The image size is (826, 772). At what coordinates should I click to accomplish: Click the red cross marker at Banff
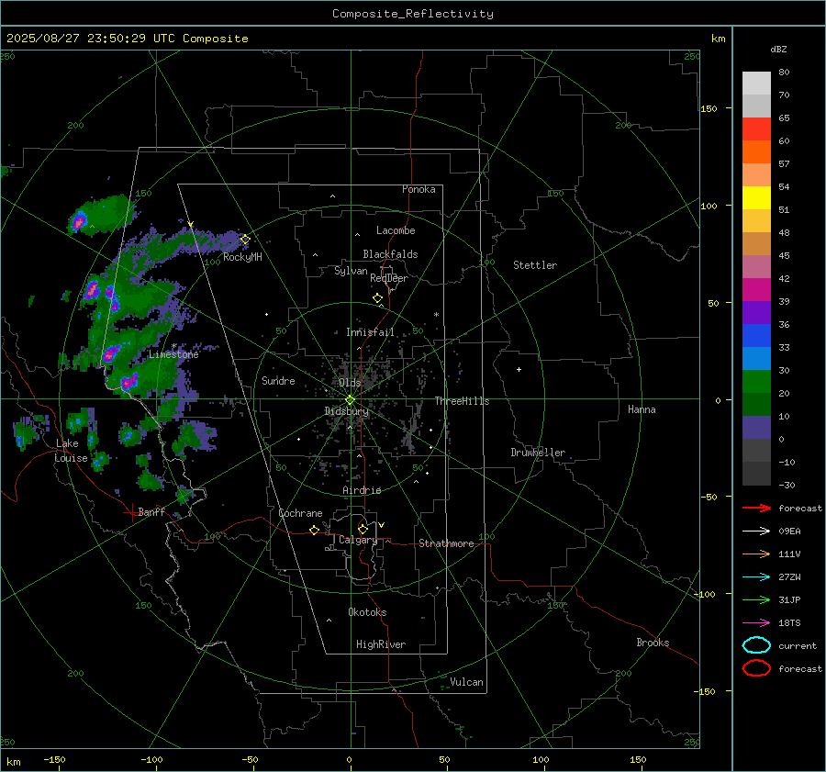(131, 512)
